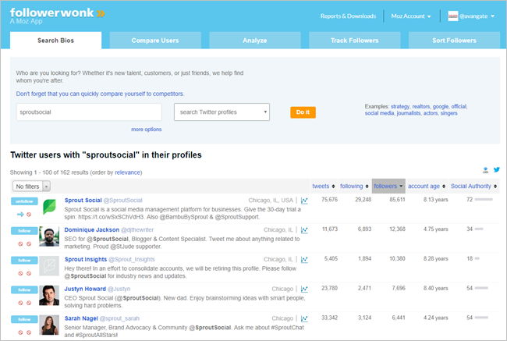Switch to the Compare Users tab
The width and height of the screenshot is (507, 341).
(x=155, y=41)
